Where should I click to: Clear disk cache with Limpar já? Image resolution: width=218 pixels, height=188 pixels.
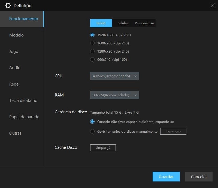tap(103, 147)
